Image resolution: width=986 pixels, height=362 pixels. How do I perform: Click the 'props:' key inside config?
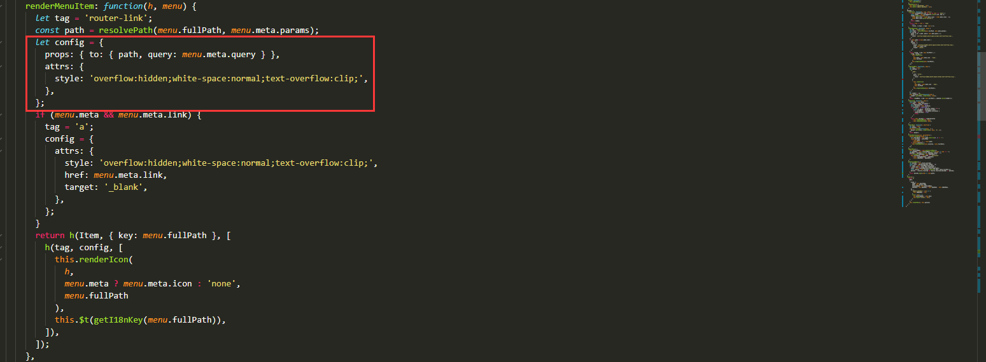[x=59, y=55]
